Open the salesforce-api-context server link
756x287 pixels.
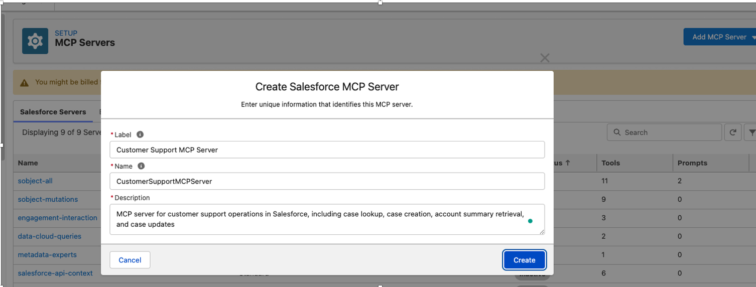click(x=55, y=273)
